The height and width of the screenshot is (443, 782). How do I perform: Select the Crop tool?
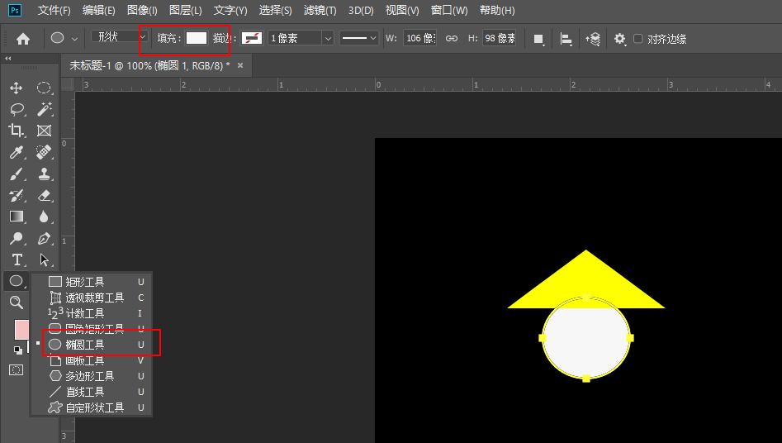(16, 131)
